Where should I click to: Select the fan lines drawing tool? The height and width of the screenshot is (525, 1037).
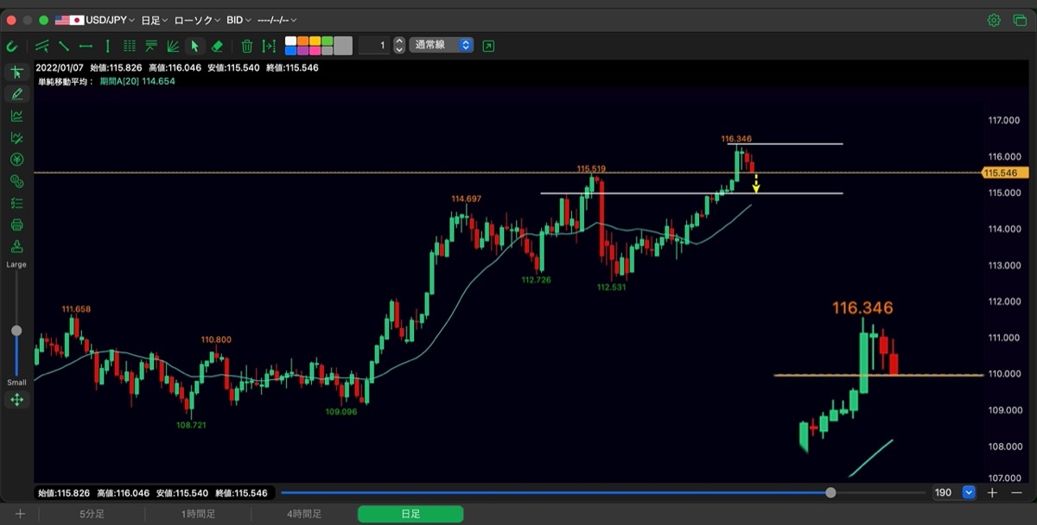point(173,46)
